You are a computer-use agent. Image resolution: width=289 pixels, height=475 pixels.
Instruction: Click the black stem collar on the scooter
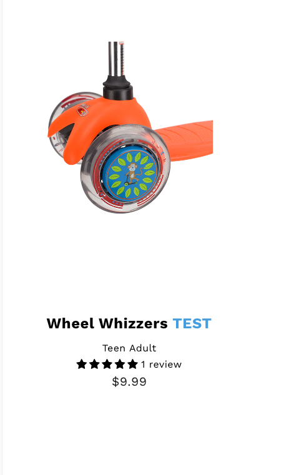click(117, 87)
